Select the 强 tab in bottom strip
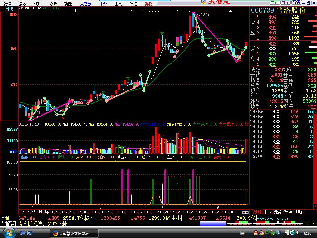The height and width of the screenshot is (238, 317). [x=47, y=212]
